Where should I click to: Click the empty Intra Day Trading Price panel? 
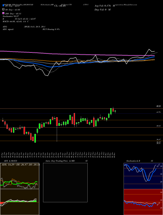[65, 182]
